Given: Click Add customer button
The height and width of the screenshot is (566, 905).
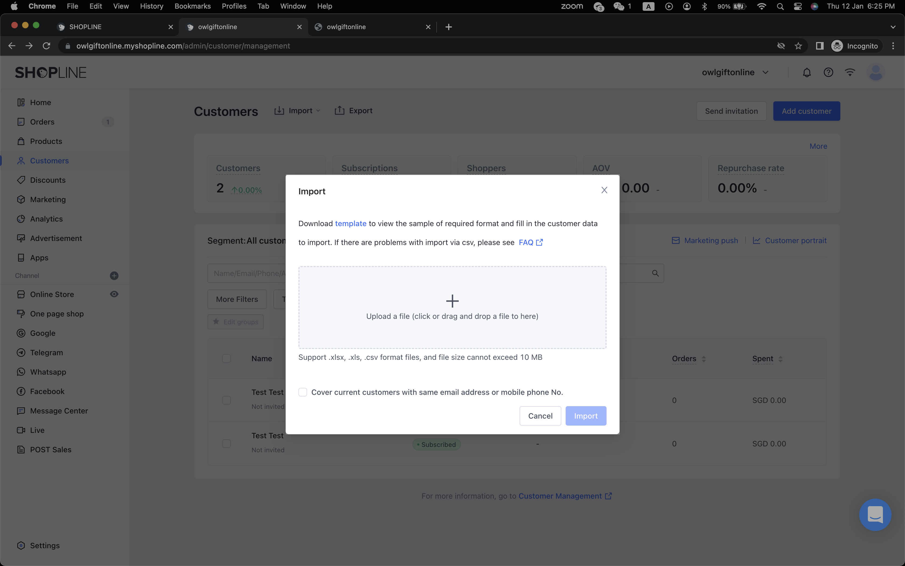Looking at the screenshot, I should pos(806,111).
